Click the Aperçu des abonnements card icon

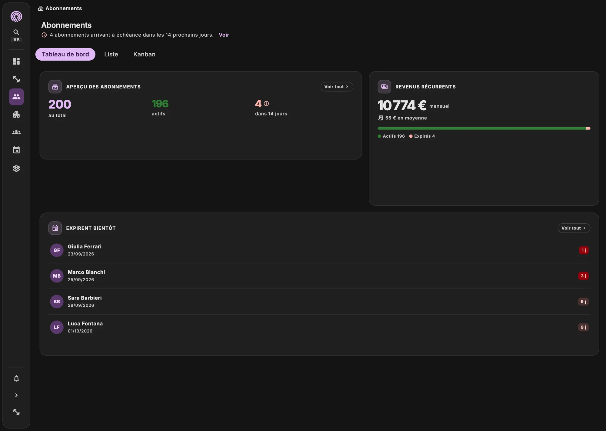pos(55,87)
